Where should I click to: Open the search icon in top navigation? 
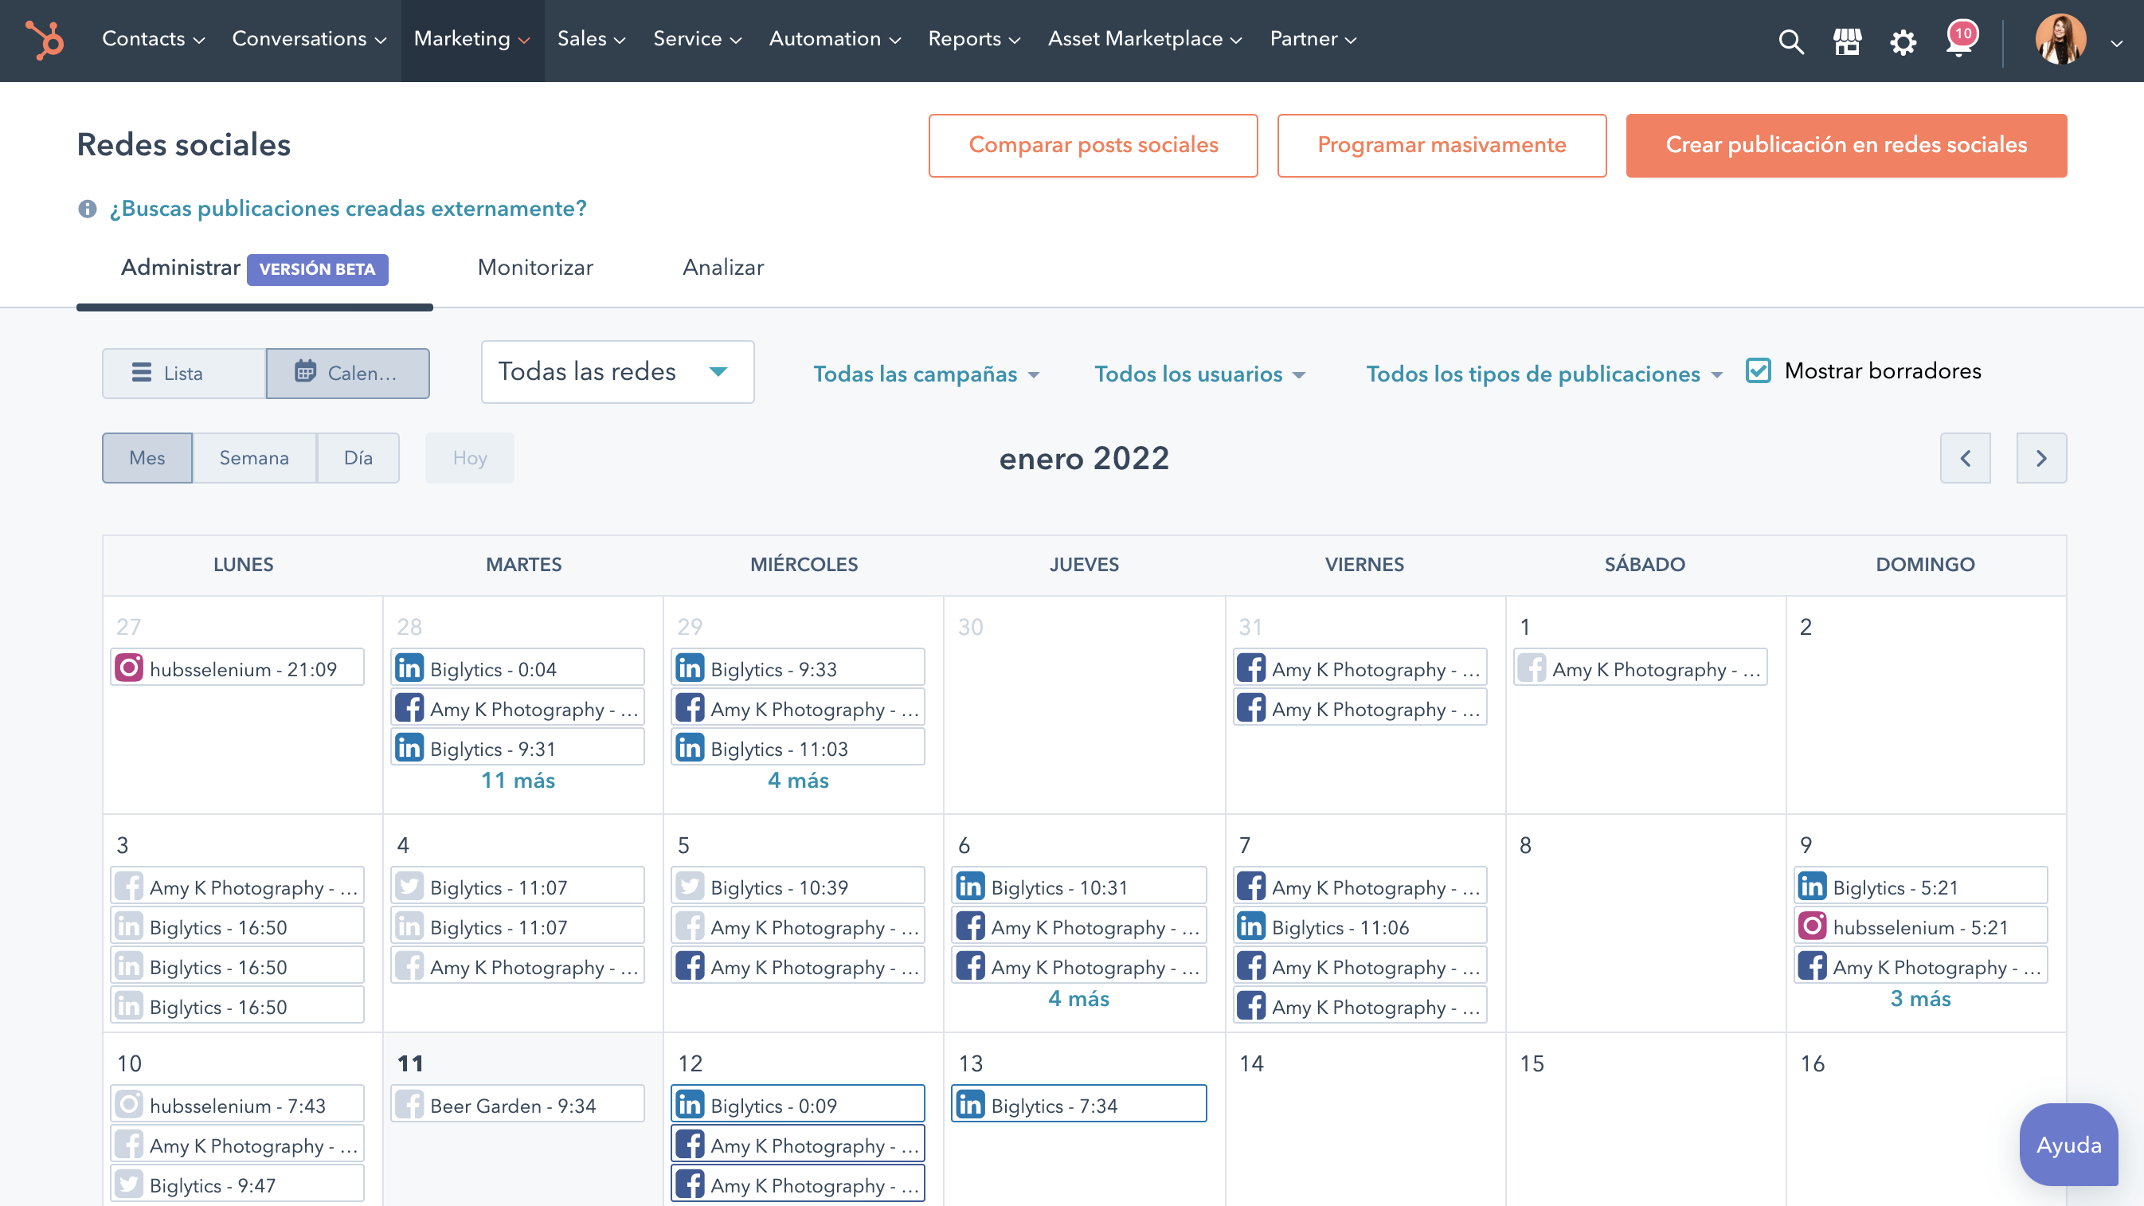click(1790, 41)
